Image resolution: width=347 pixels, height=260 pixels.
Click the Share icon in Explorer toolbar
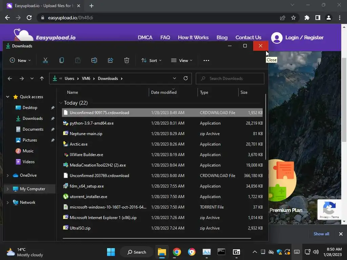[110, 60]
